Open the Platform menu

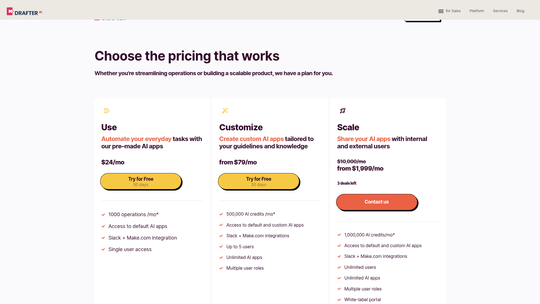coord(476,11)
